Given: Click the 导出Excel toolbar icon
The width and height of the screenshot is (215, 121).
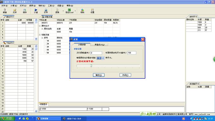Looking at the screenshot, I should coord(69,11).
